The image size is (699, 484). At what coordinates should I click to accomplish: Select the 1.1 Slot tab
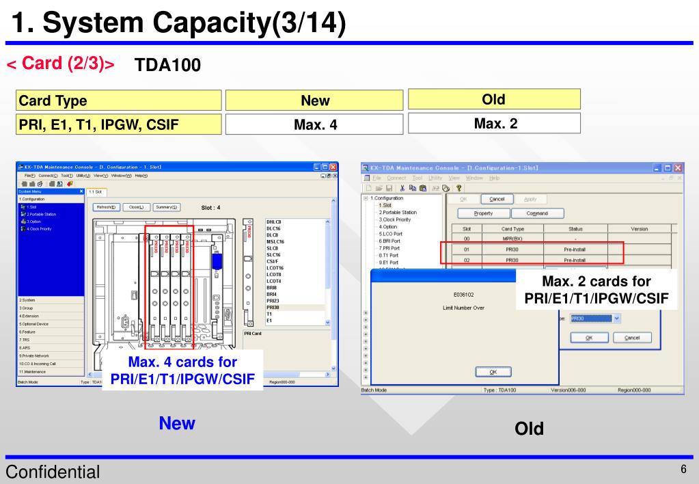[96, 192]
